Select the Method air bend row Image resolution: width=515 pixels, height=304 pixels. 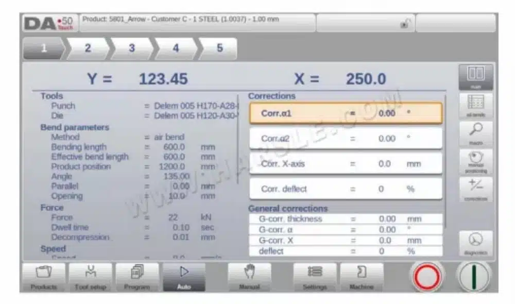[x=117, y=137]
